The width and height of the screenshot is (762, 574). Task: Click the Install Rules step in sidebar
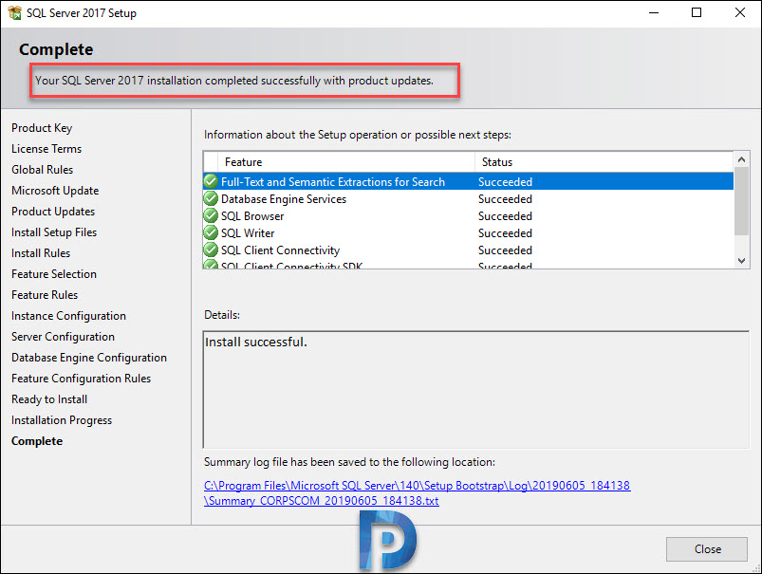click(41, 253)
